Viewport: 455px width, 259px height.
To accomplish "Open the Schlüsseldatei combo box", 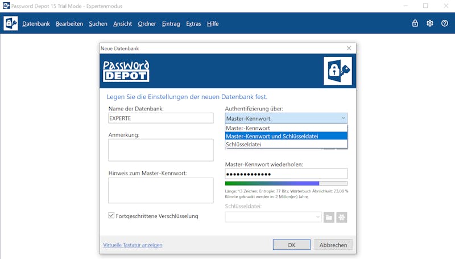I will [x=273, y=217].
